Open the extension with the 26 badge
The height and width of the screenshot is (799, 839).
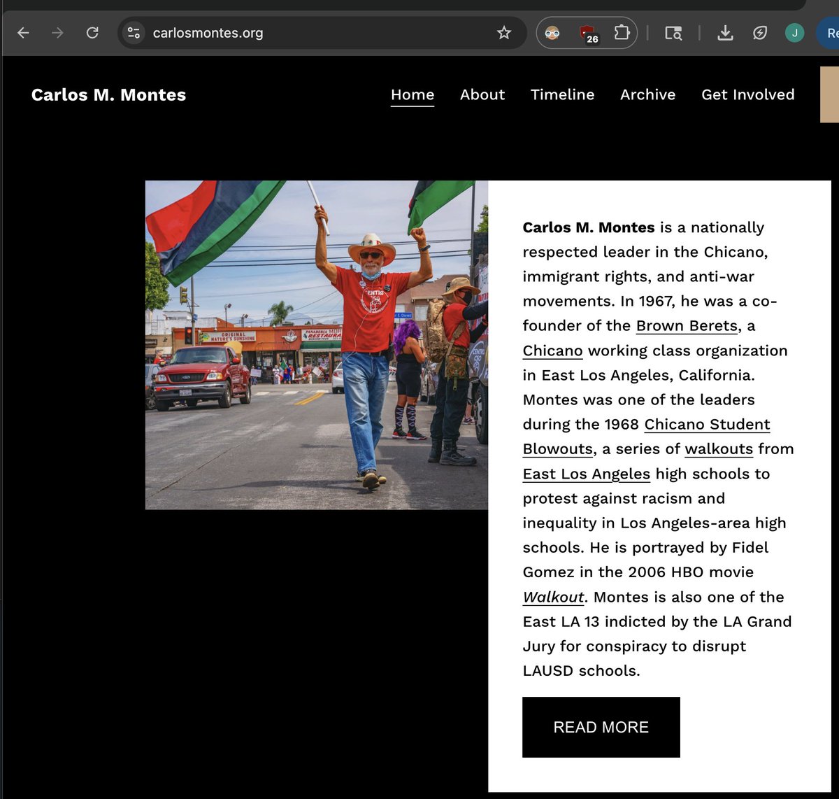587,33
